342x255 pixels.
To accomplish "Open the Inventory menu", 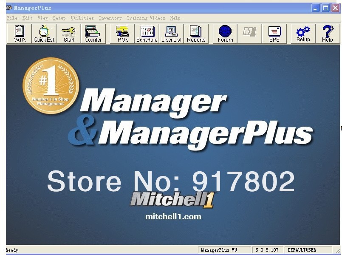I will click(x=110, y=18).
